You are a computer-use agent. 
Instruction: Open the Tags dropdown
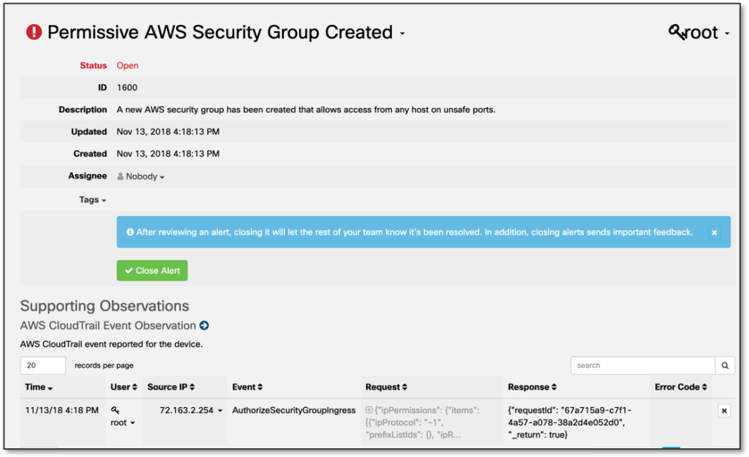pyautogui.click(x=93, y=200)
